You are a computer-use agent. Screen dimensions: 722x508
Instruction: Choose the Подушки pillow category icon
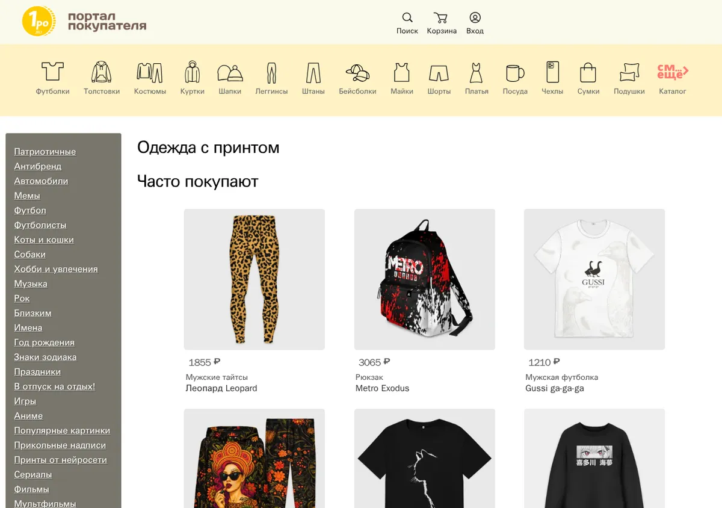pyautogui.click(x=629, y=72)
